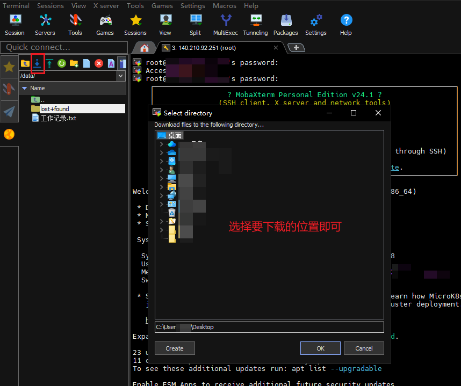This screenshot has height=386, width=461.
Task: Expand the user person icon node
Action: (161, 170)
